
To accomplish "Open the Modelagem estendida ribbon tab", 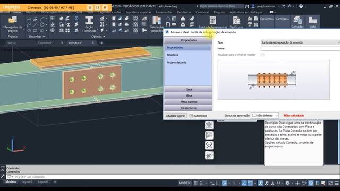I will click(x=55, y=12).
